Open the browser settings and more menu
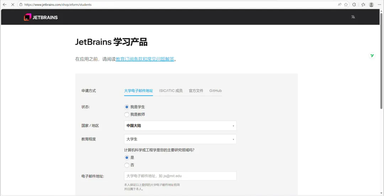384x196 pixels. (x=379, y=4)
